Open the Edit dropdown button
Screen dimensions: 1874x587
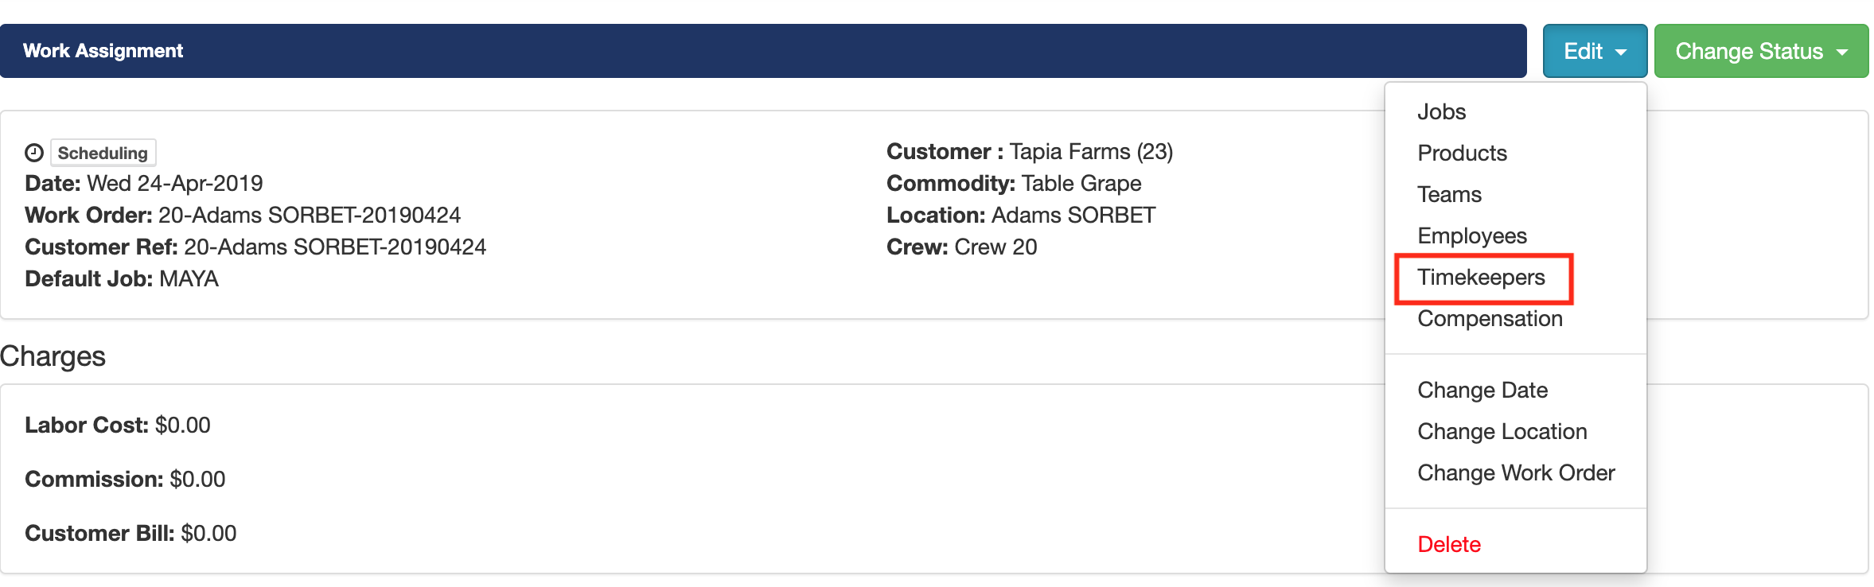(x=1594, y=52)
